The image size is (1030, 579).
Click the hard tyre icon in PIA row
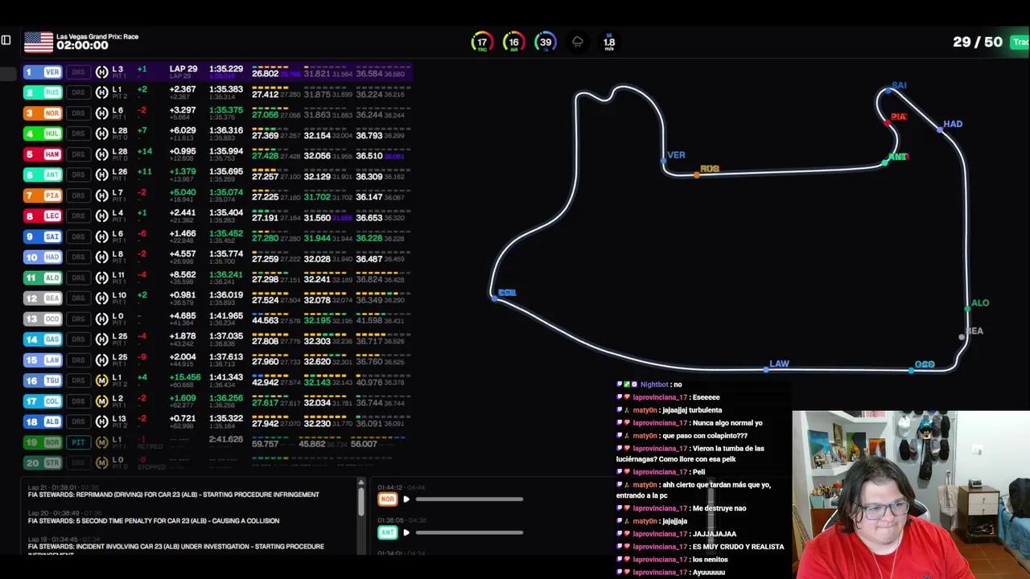pos(101,195)
